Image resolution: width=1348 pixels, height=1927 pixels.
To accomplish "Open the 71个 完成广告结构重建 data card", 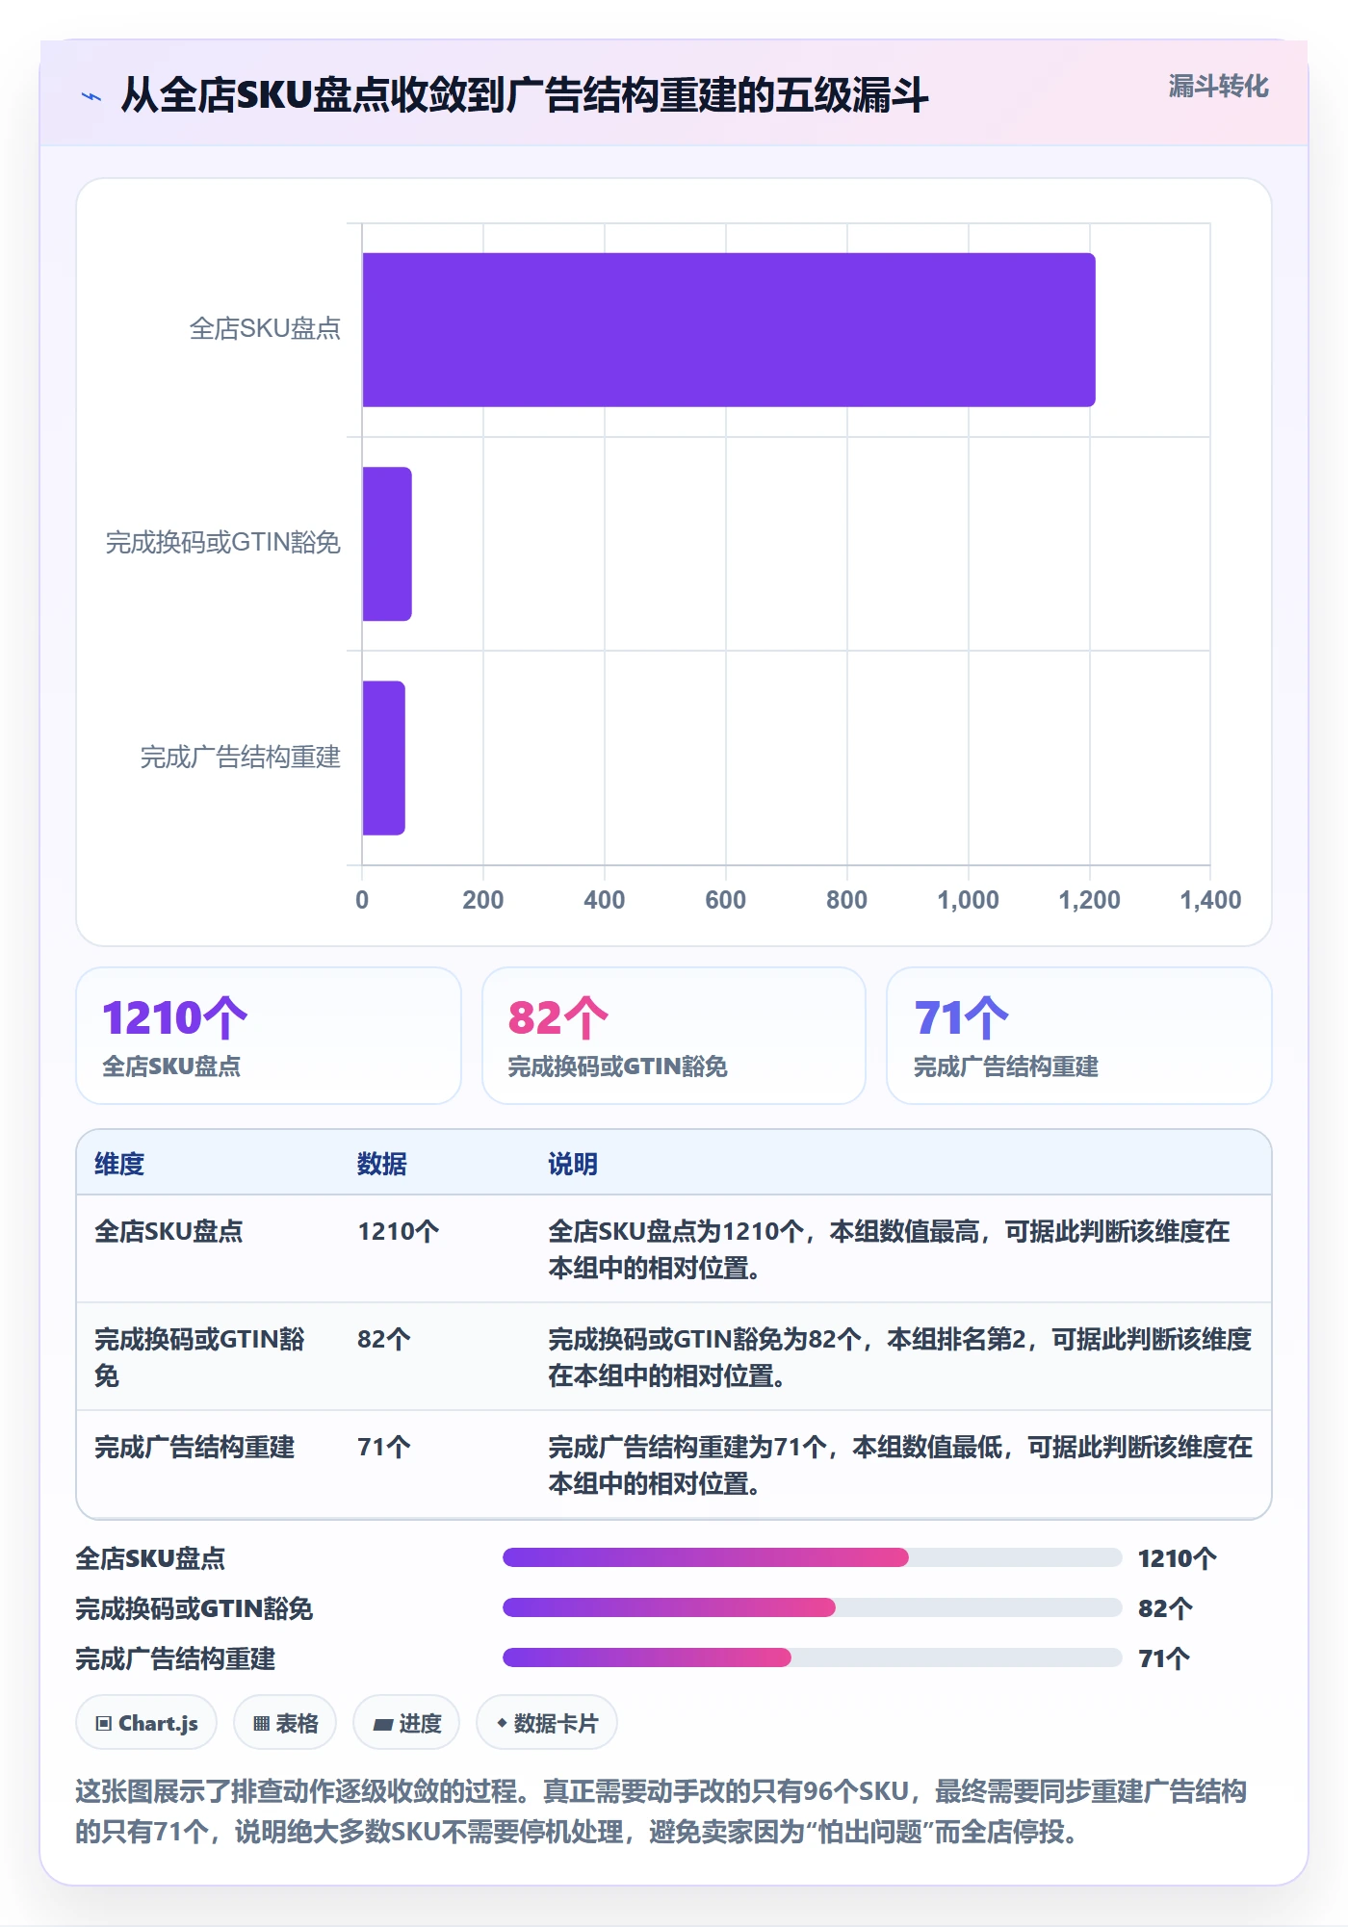I will tap(1079, 1036).
